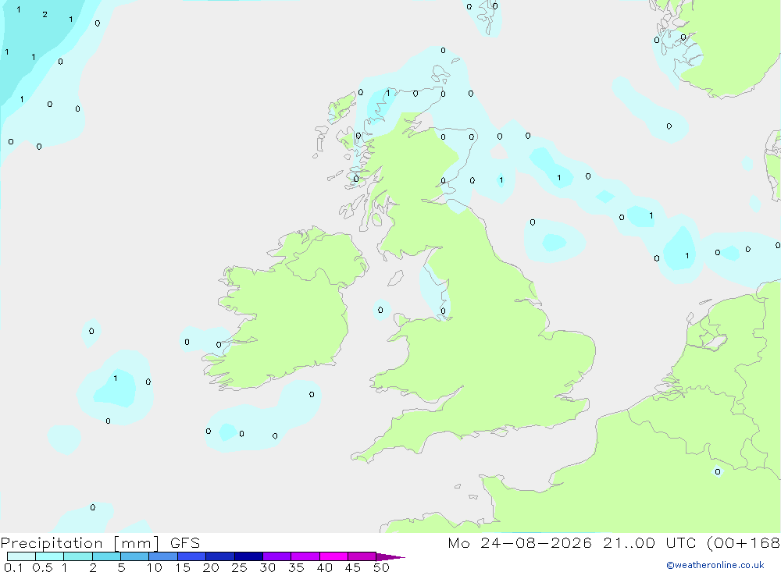Viewport: 781px width, 572px height.
Task: Click the '(00+168' forecast offset text
Action: tap(744, 543)
